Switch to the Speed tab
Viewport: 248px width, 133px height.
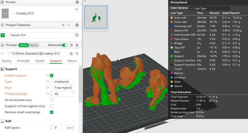pyautogui.click(x=40, y=61)
